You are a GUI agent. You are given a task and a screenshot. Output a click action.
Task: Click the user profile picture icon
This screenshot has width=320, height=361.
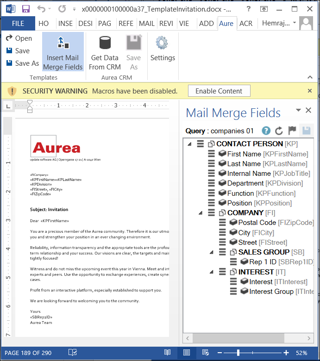click(306, 23)
